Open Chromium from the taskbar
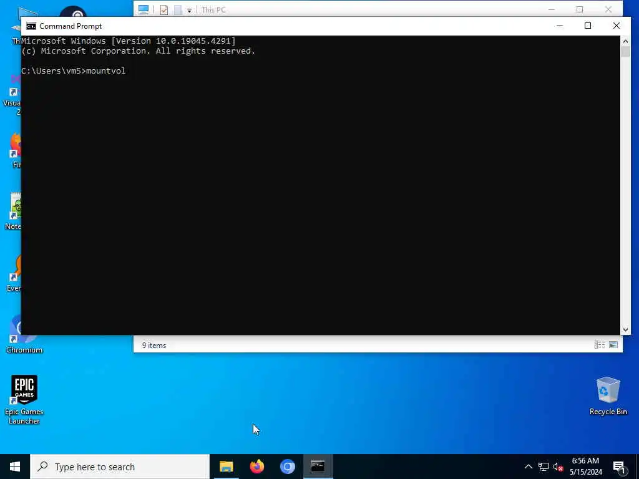 coord(287,467)
